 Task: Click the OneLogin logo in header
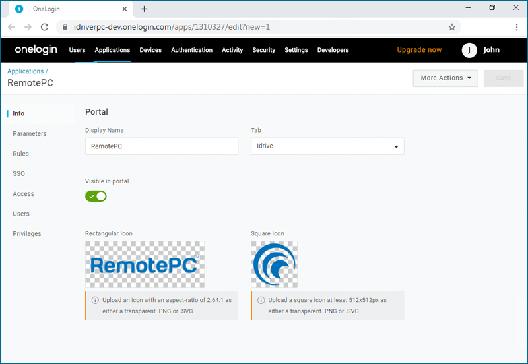click(x=36, y=50)
